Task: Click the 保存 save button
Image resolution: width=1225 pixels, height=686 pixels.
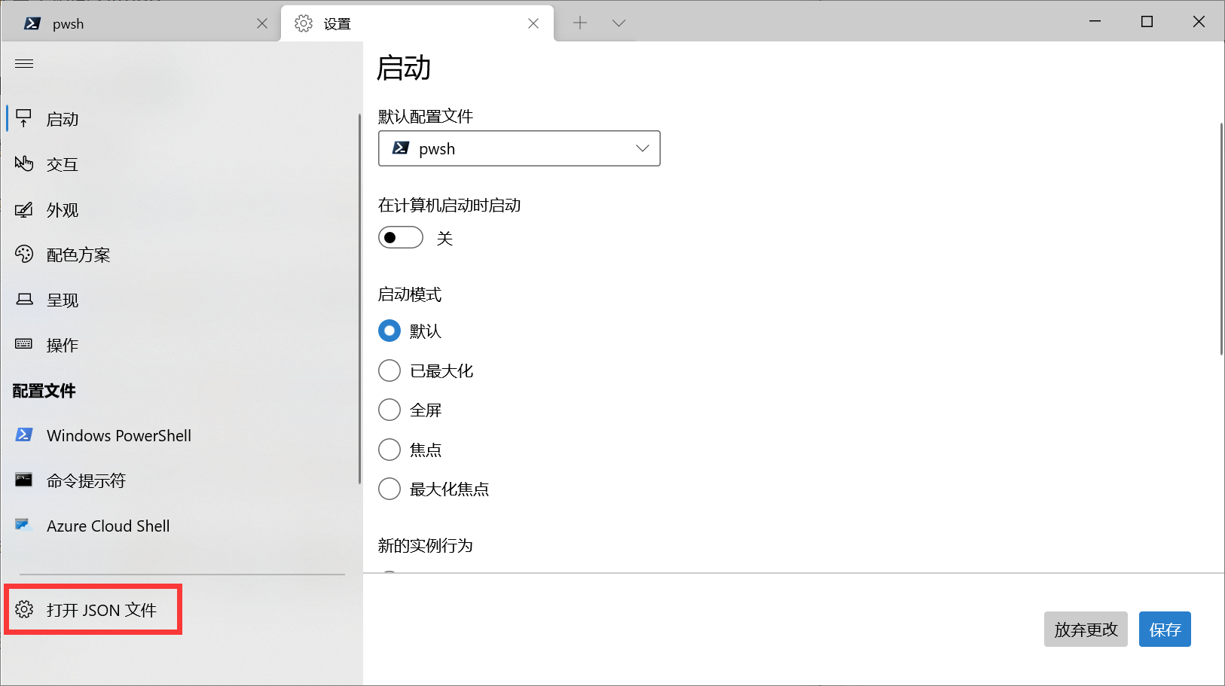Action: 1165,630
